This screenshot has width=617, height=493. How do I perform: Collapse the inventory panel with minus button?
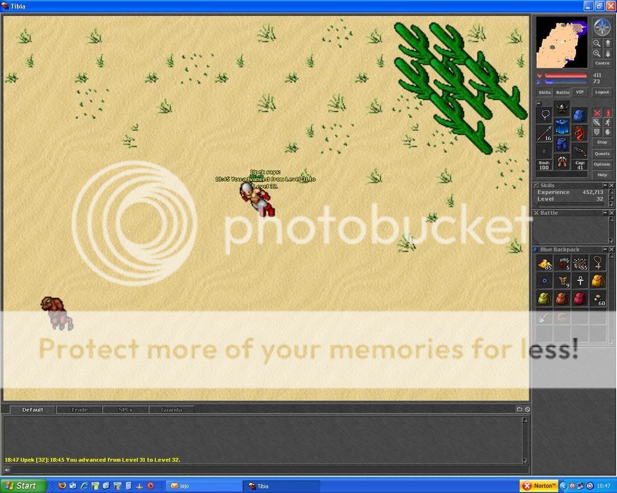(539, 104)
